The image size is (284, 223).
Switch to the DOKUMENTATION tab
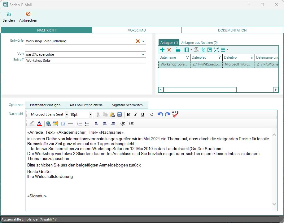pos(232,30)
